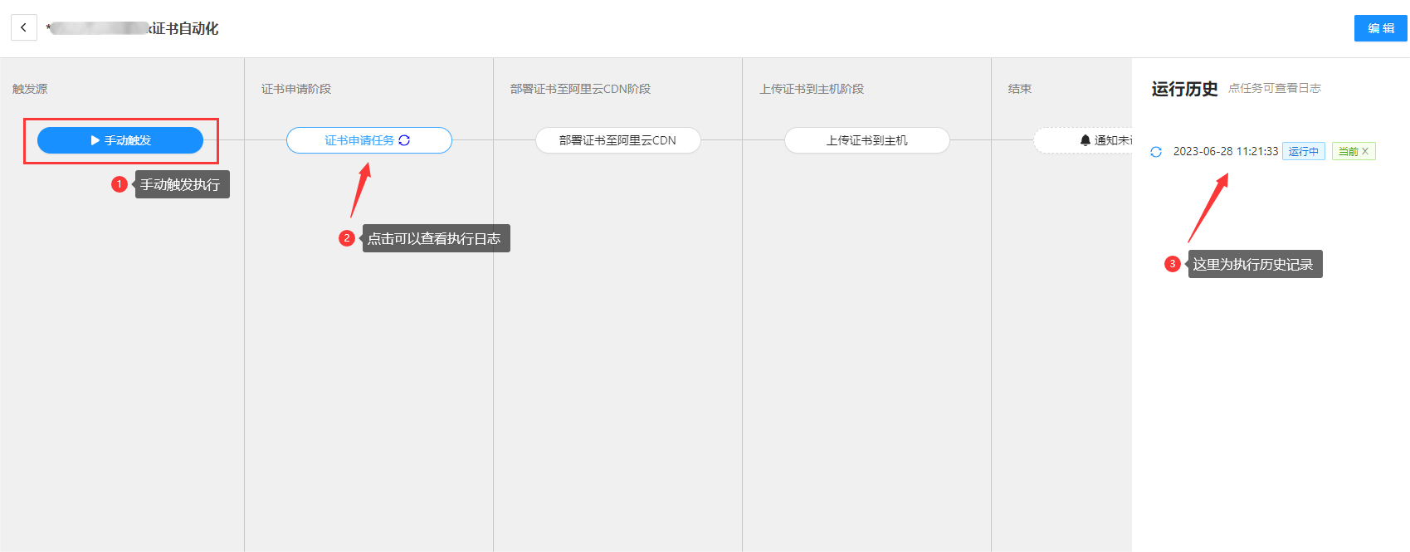This screenshot has width=1410, height=552.
Task: Click the spinning icon beside 证书申请任务
Action: click(x=404, y=140)
